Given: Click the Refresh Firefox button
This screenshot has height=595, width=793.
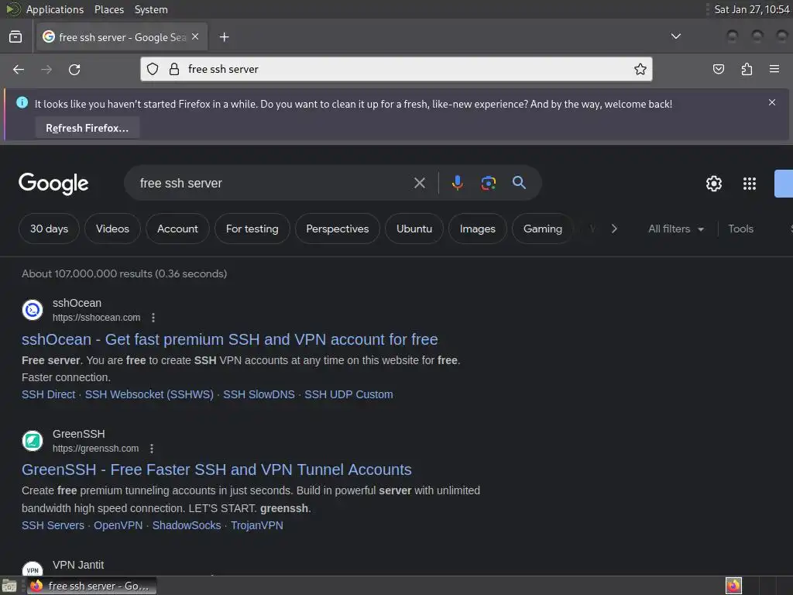Looking at the screenshot, I should pyautogui.click(x=87, y=128).
